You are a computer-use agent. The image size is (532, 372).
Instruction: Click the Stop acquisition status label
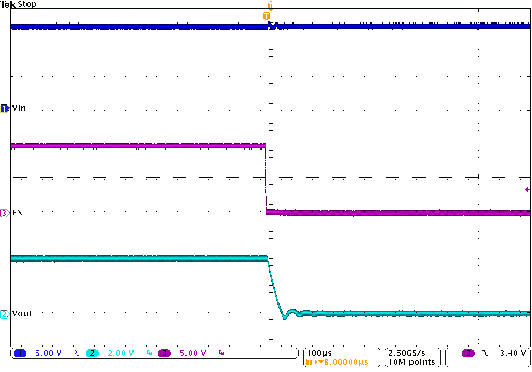(x=28, y=4)
